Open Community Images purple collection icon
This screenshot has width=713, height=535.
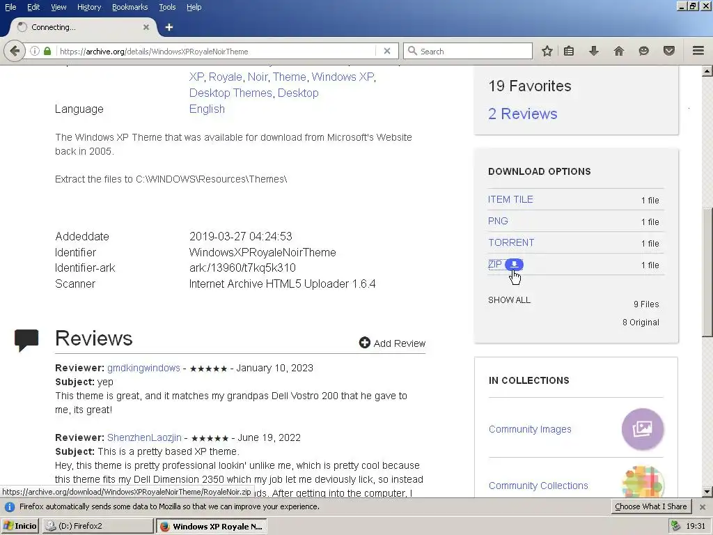643,429
